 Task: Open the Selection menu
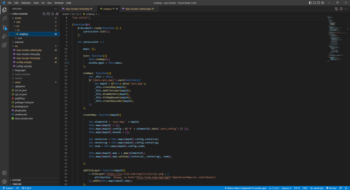tap(26, 3)
